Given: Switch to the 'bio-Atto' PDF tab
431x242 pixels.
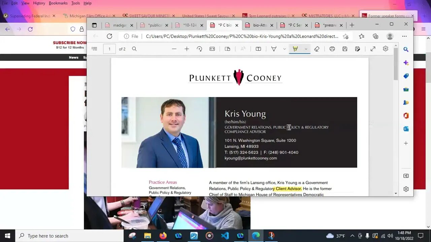Looking at the screenshot, I should point(259,25).
